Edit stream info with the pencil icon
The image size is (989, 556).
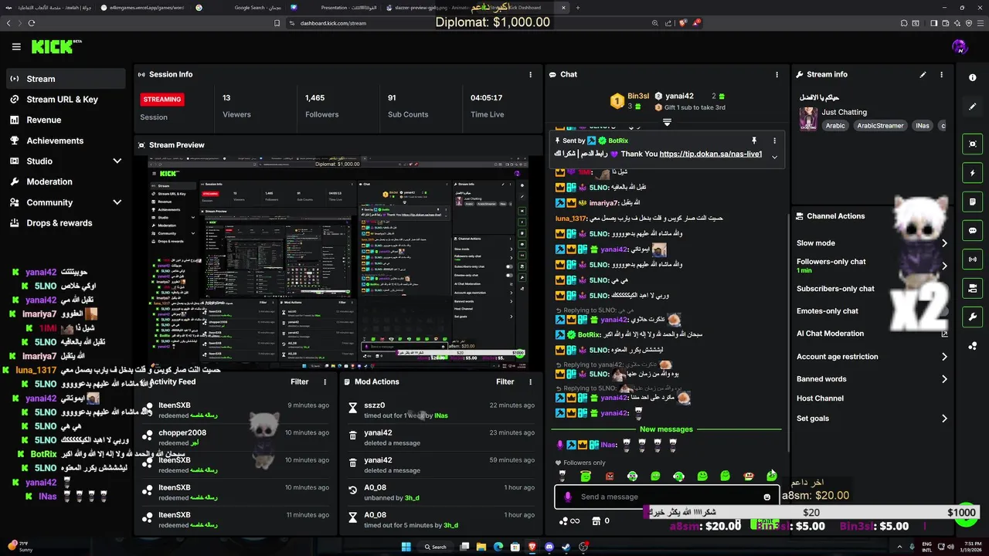pyautogui.click(x=923, y=75)
